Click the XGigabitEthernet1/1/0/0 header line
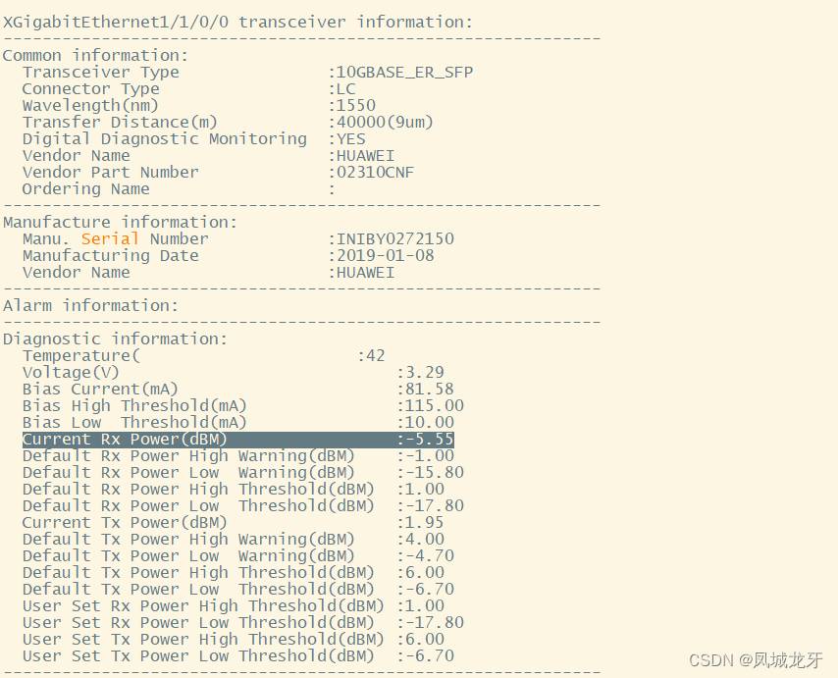 pos(237,23)
